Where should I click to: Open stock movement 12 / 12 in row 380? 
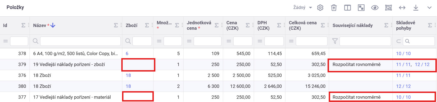pyautogui.click(x=403, y=86)
